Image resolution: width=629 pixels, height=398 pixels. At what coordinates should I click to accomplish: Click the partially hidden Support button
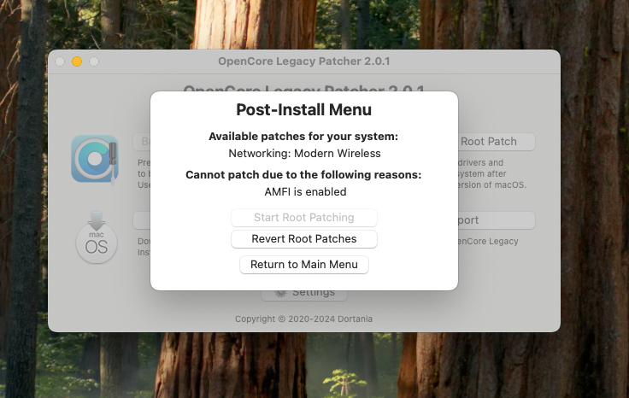[497, 220]
